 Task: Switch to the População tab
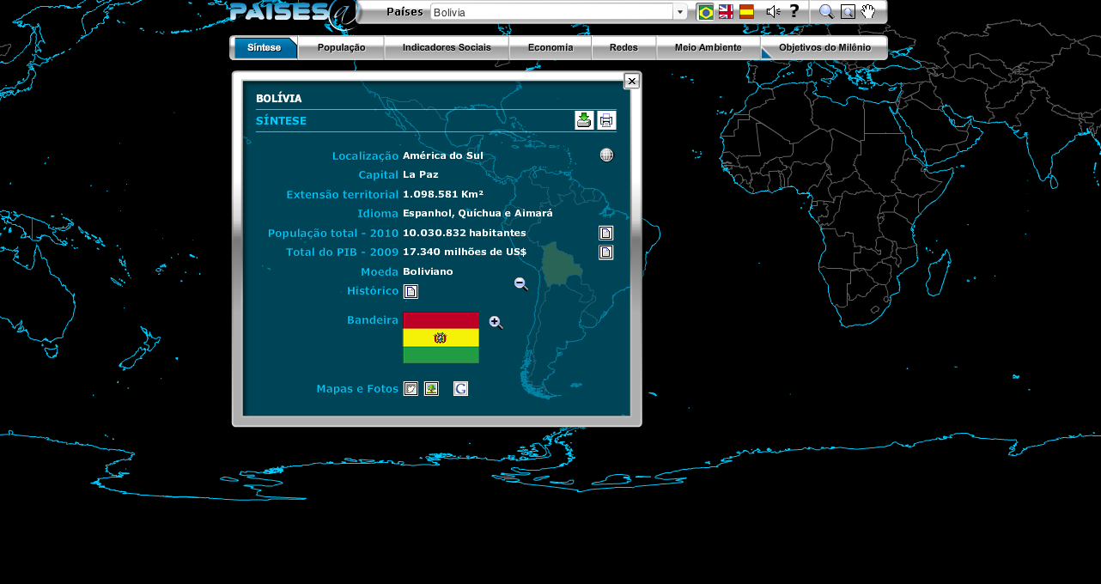[341, 47]
